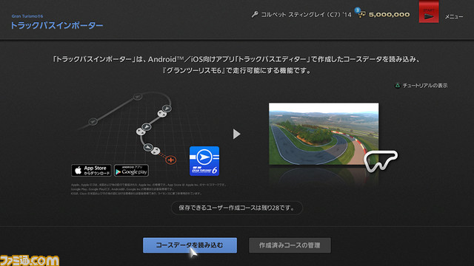Click the white track outline icon
474x266 pixels.
(x=381, y=161)
